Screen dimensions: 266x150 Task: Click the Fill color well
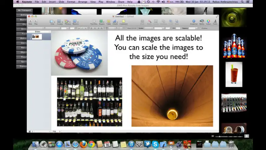[x=178, y=28]
